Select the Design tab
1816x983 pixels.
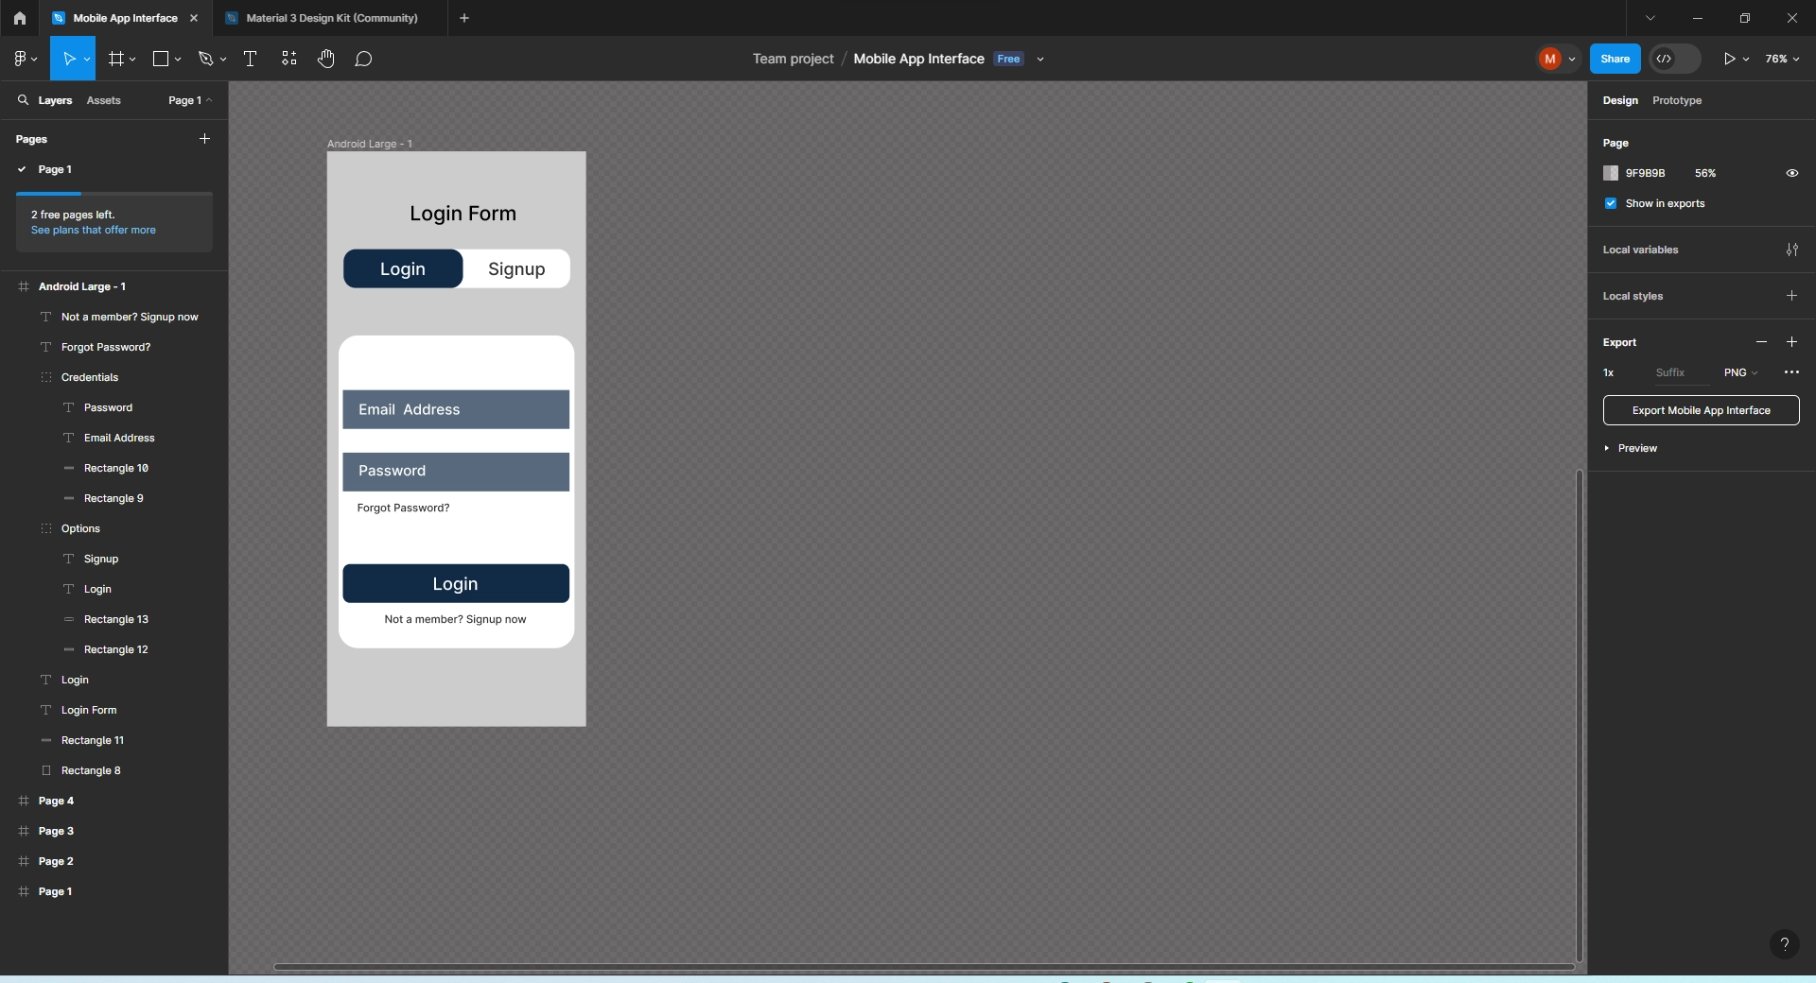tap(1620, 100)
